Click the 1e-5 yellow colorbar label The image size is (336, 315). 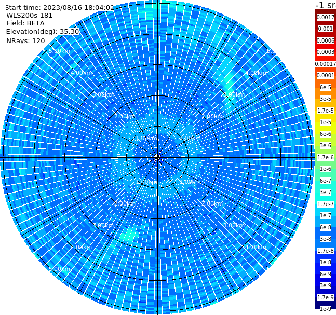pos(326,122)
